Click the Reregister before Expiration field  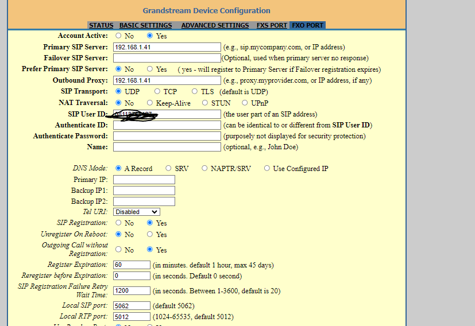click(x=132, y=275)
